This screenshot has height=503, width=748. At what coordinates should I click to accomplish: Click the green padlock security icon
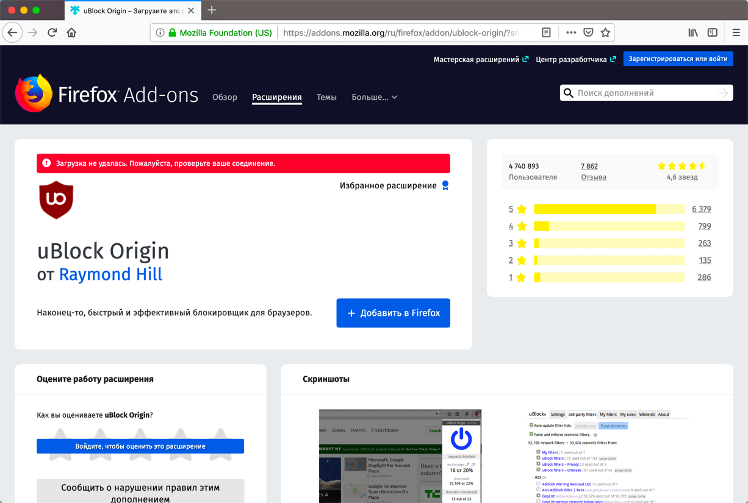[173, 33]
